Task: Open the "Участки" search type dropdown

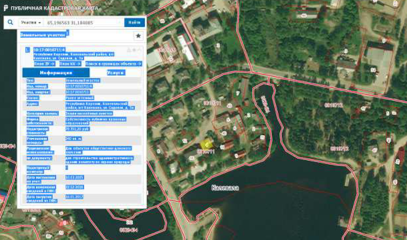Action: [x=31, y=23]
